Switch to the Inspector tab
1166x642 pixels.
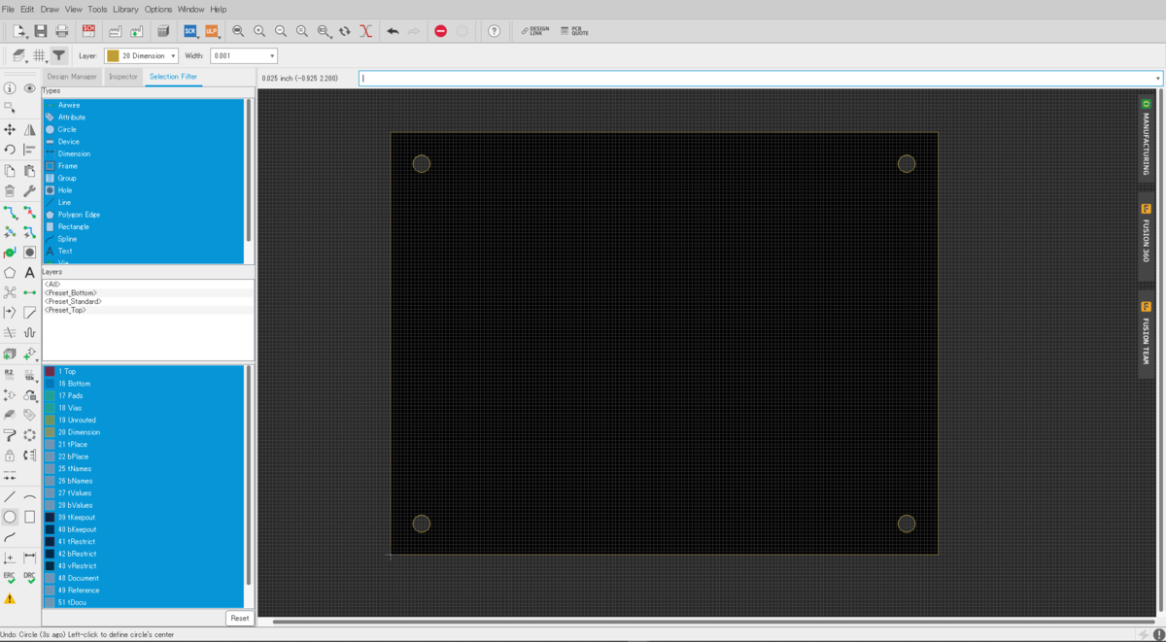click(123, 76)
